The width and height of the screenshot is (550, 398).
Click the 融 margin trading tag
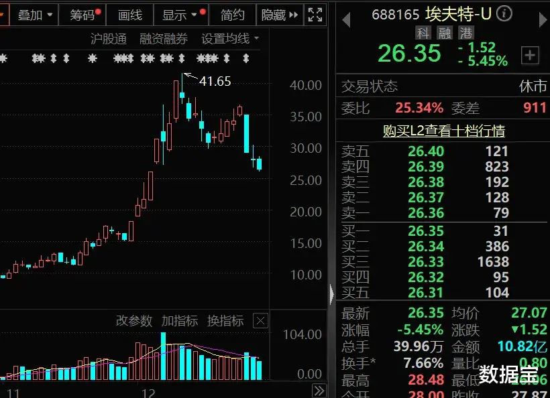click(445, 34)
